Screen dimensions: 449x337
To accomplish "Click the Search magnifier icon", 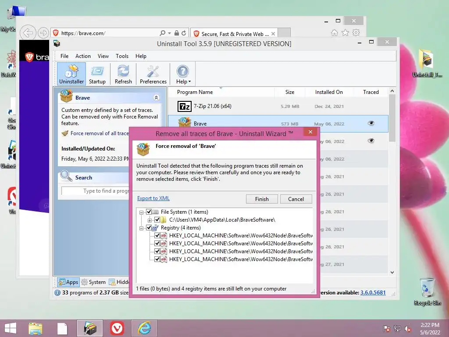I will pos(66,176).
